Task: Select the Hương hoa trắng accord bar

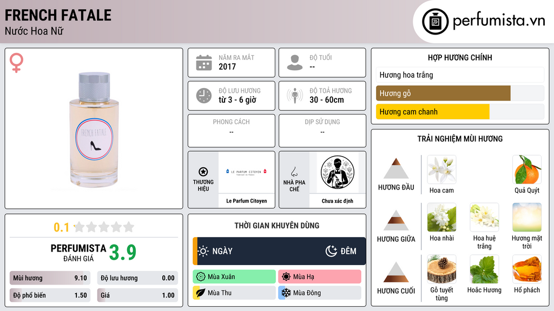Action: click(x=460, y=75)
